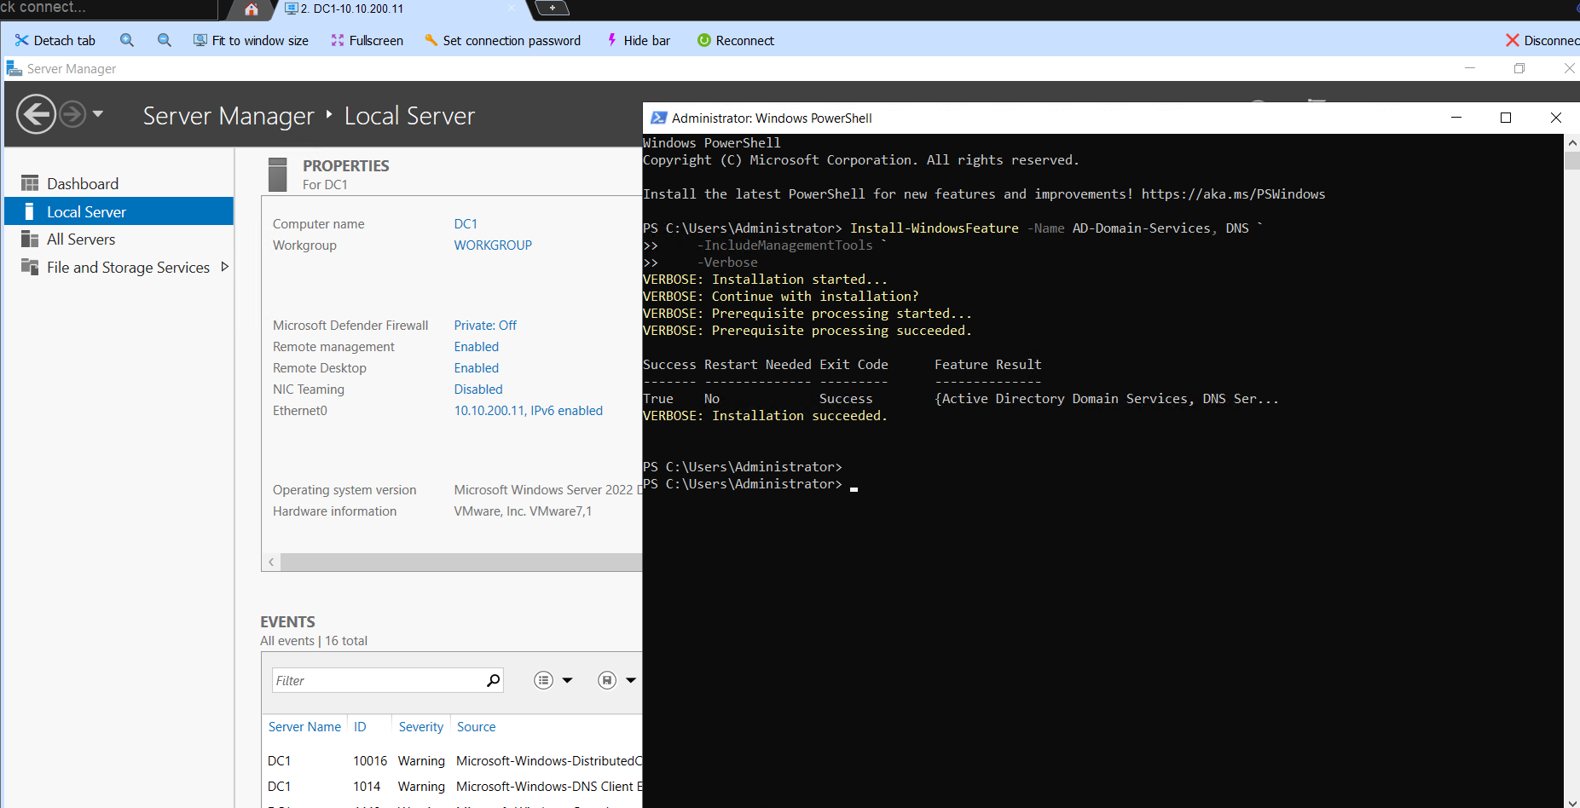Click the Events Filter input field

tap(377, 680)
